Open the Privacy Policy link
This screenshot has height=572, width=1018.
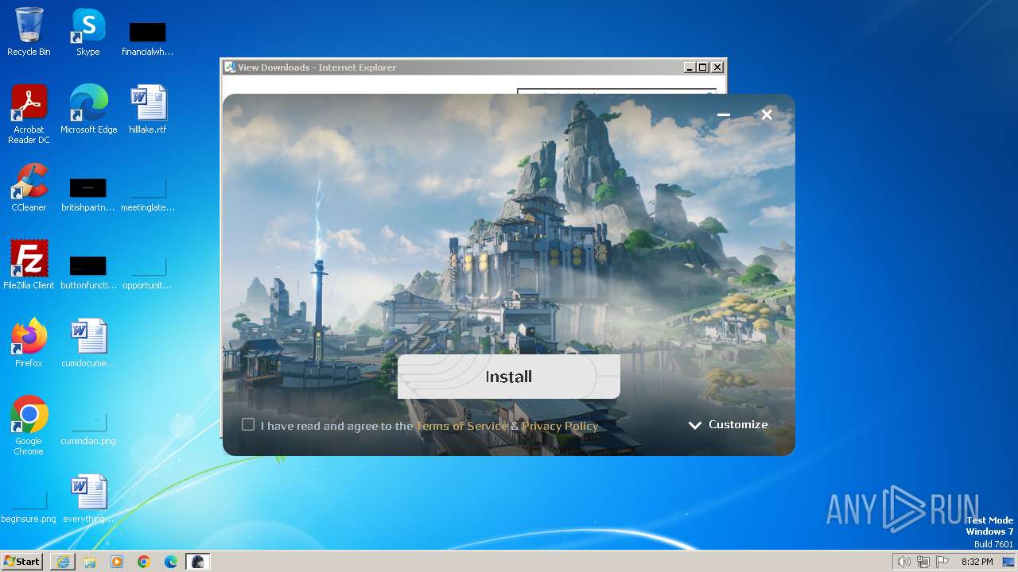coord(560,426)
